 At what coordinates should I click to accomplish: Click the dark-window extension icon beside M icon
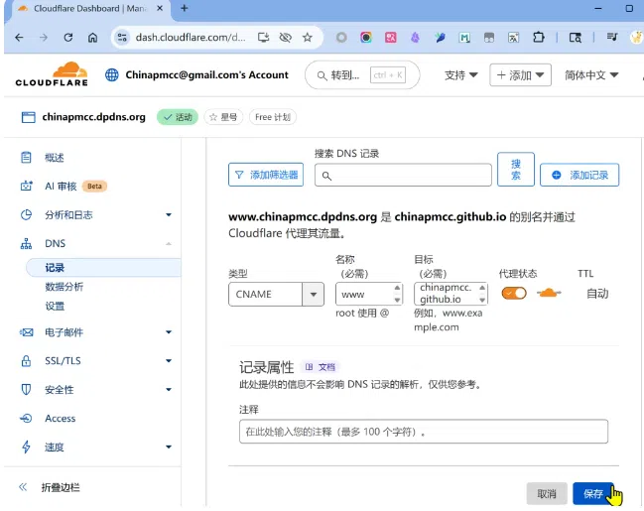coord(489,38)
